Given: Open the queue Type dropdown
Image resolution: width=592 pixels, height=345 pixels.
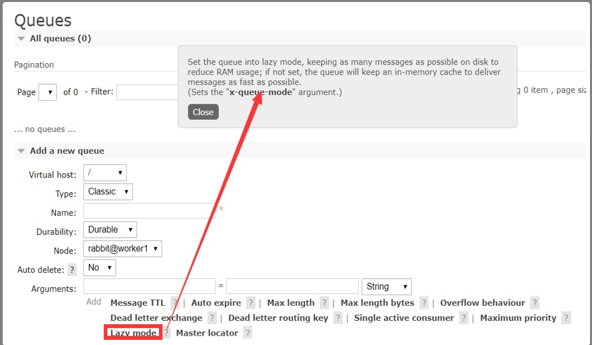Looking at the screenshot, I should pos(108,192).
